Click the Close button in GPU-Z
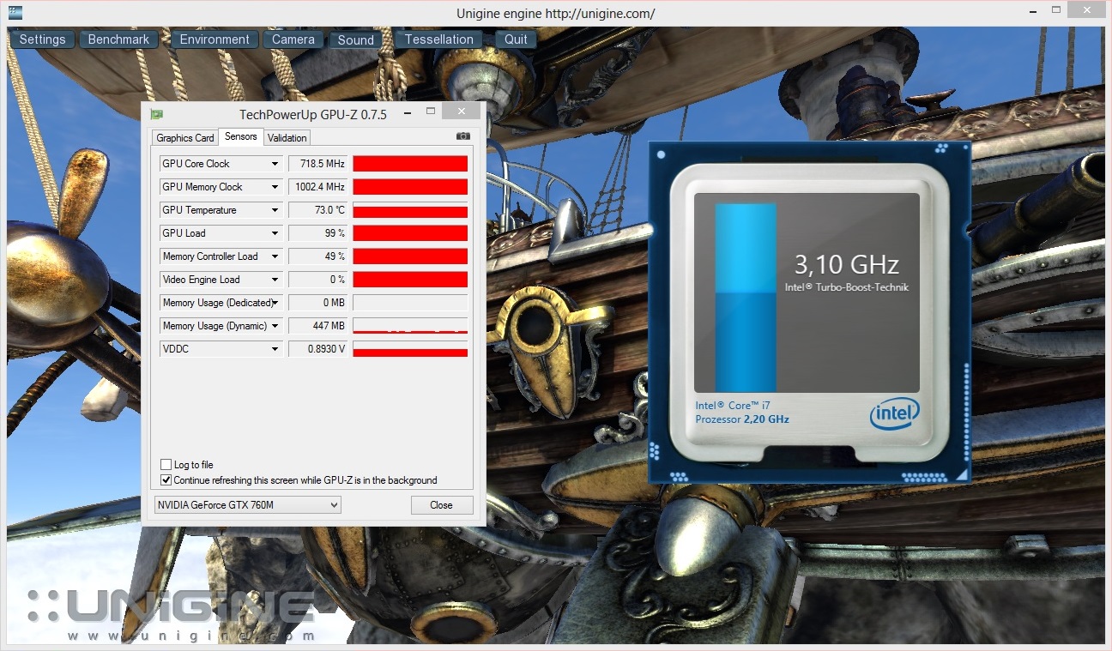1112x651 pixels. [442, 505]
